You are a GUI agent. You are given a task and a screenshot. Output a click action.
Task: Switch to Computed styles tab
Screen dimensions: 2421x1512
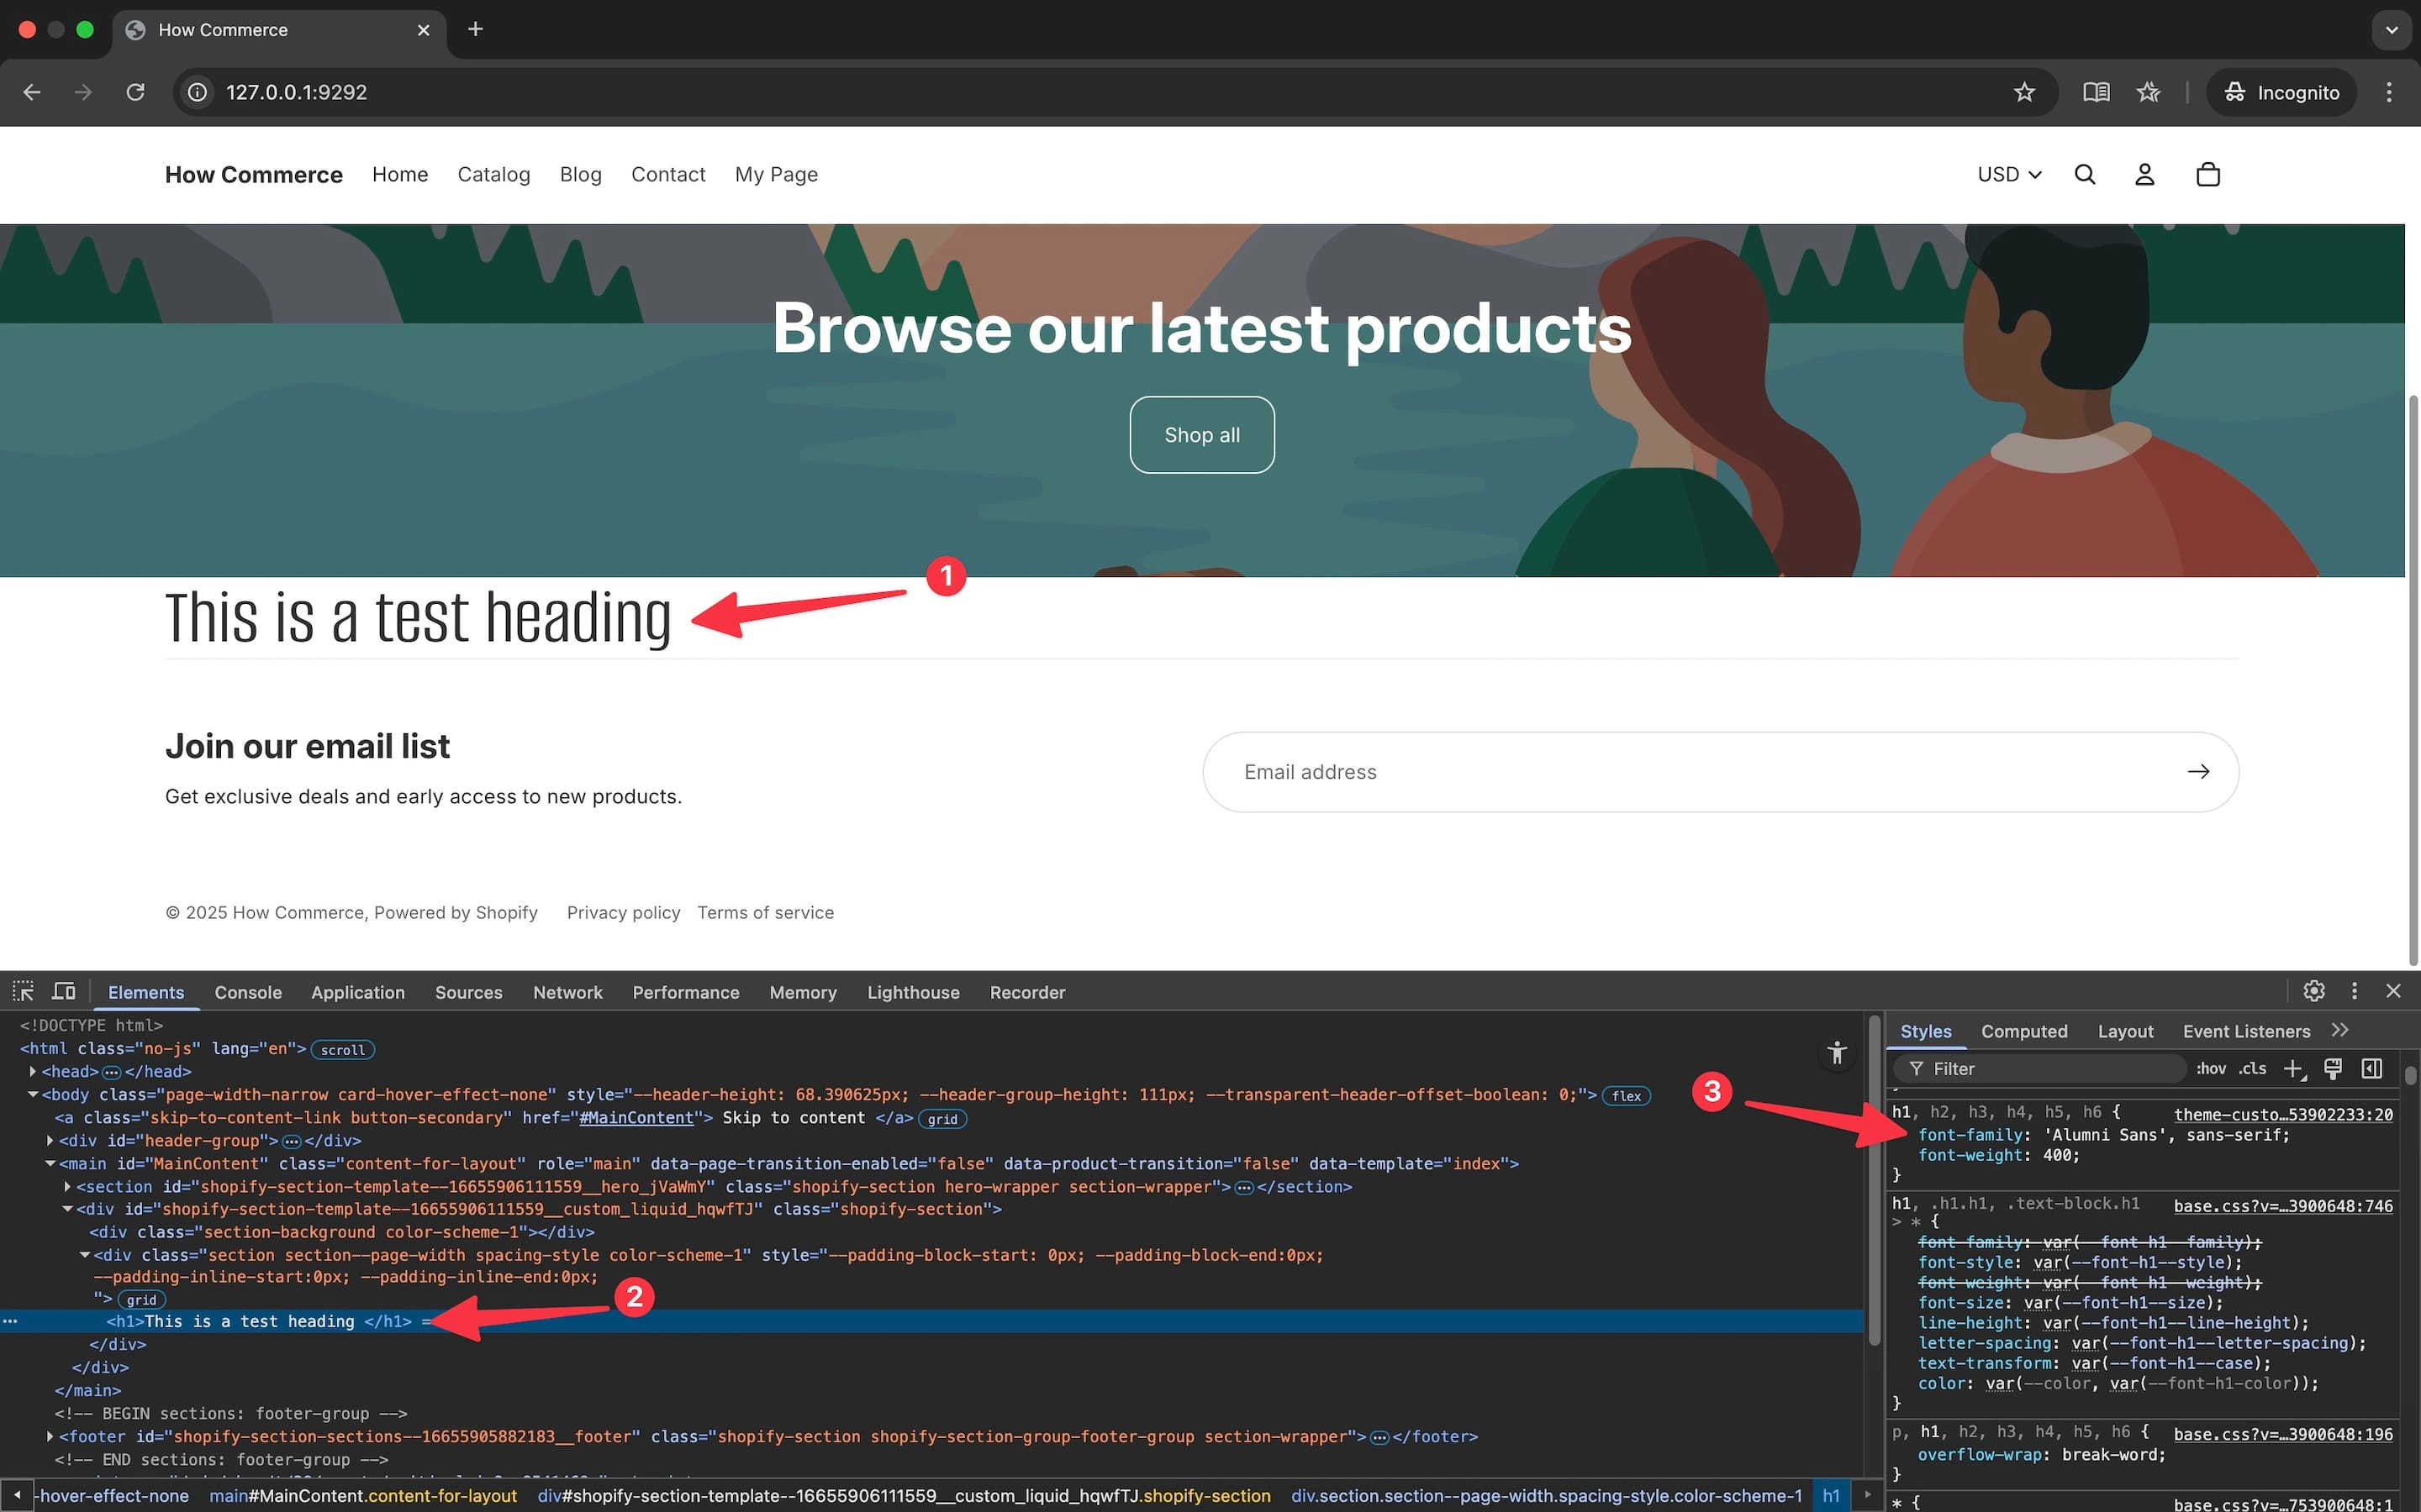pyautogui.click(x=2024, y=1031)
